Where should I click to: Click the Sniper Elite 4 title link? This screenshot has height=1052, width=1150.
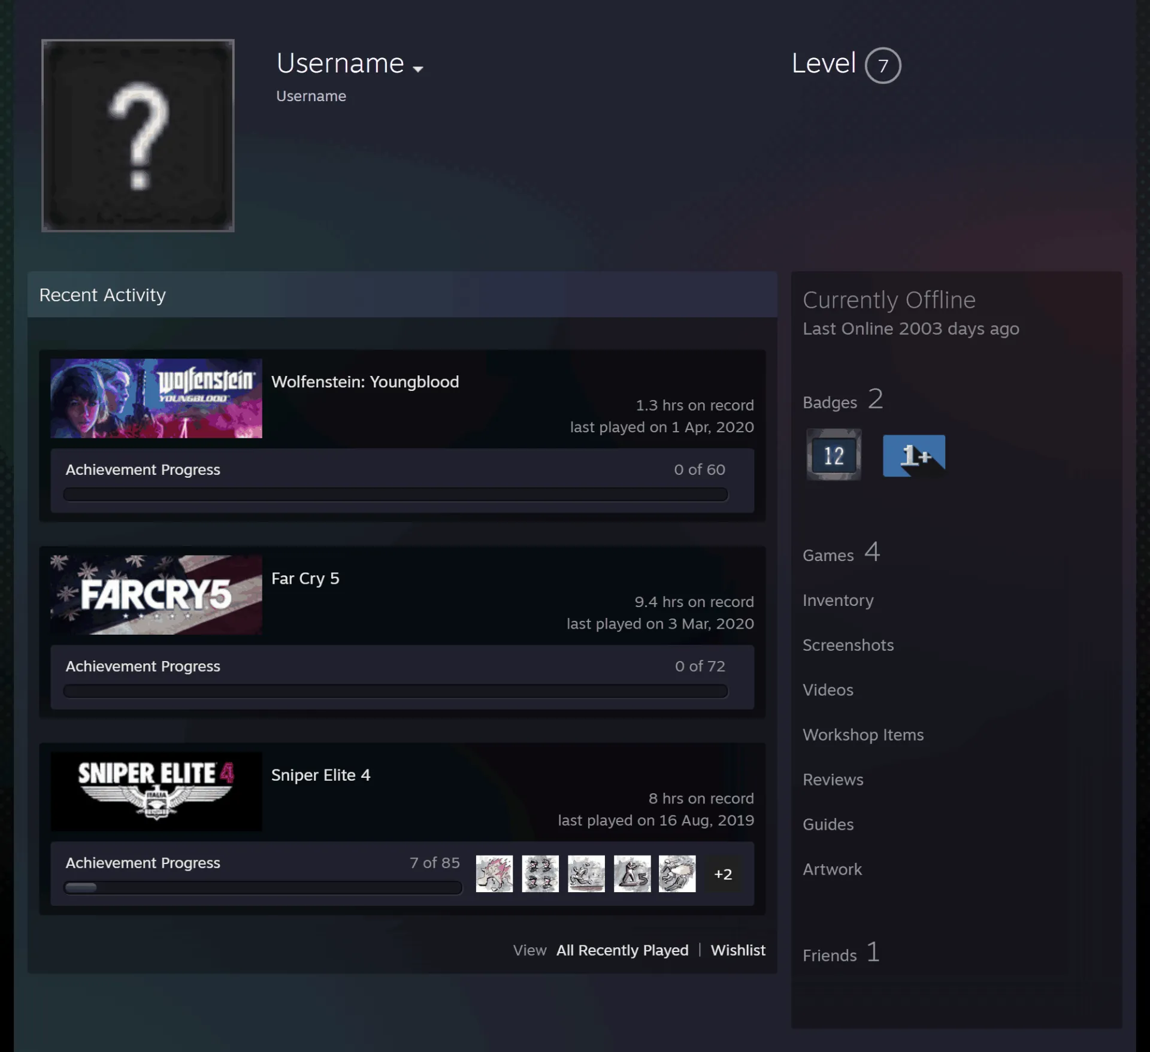321,775
